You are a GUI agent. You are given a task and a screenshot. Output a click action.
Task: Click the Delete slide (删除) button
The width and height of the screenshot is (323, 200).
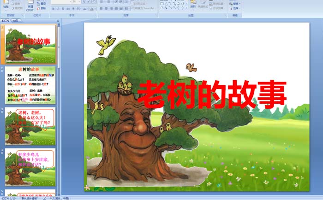click(x=41, y=8)
